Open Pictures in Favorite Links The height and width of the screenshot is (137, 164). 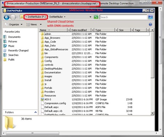[13, 41]
